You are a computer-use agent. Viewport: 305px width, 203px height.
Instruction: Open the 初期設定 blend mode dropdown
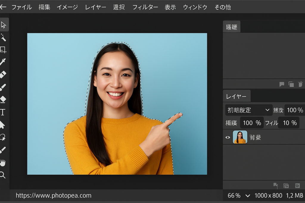point(248,110)
